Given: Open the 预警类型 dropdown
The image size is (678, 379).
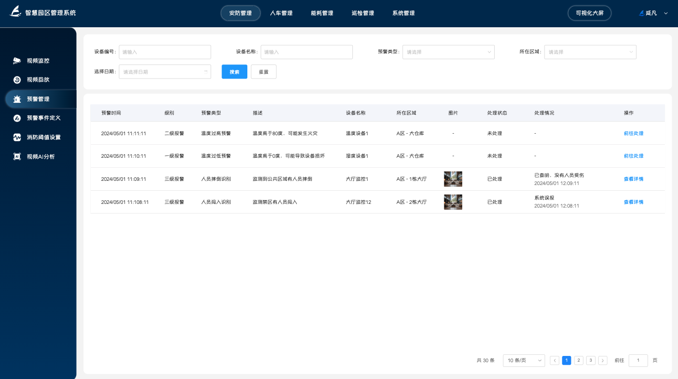Looking at the screenshot, I should [448, 52].
